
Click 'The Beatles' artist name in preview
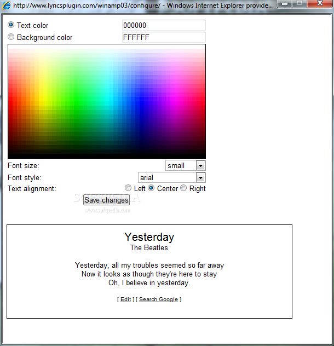click(149, 247)
